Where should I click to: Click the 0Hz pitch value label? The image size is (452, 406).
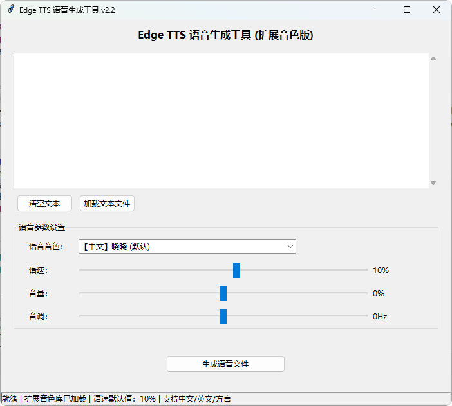(x=380, y=317)
